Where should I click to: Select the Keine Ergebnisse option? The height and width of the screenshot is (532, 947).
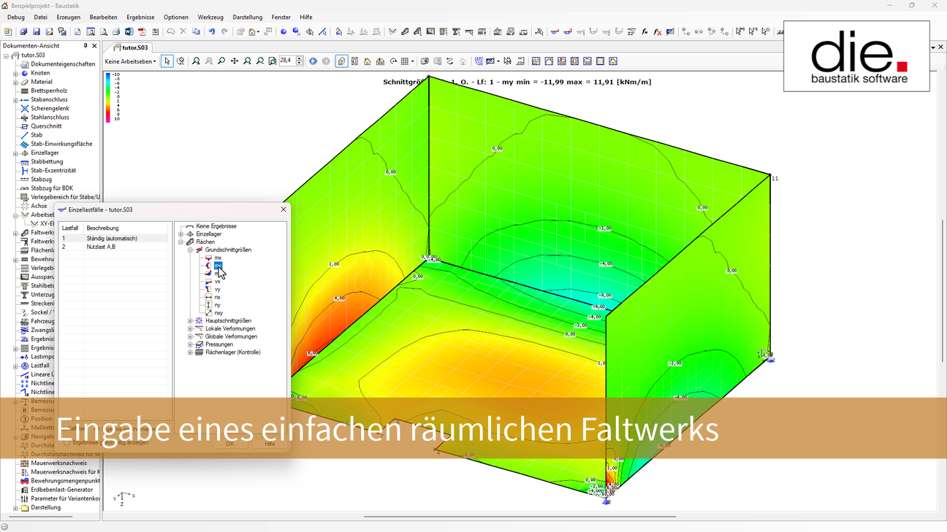(216, 226)
